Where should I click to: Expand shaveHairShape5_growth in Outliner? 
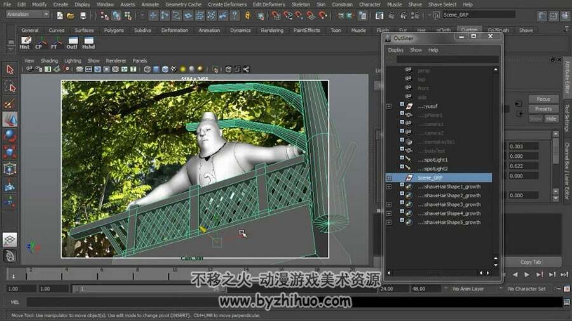point(389,223)
